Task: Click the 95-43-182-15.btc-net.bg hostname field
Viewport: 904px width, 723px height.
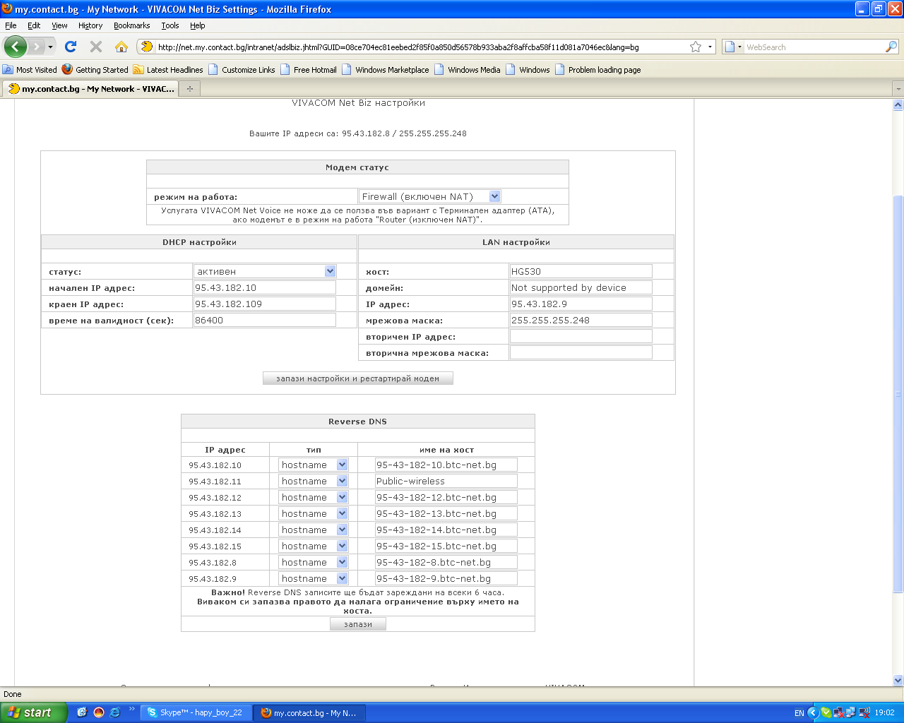Action: [446, 546]
